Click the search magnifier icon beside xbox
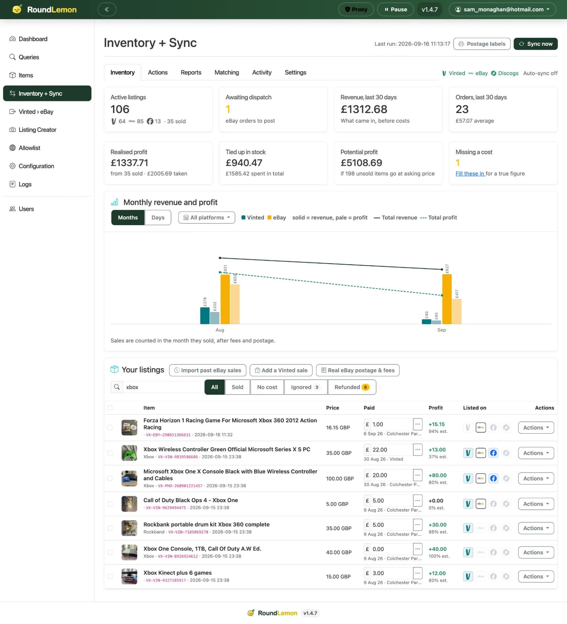The width and height of the screenshot is (567, 624). pos(117,387)
